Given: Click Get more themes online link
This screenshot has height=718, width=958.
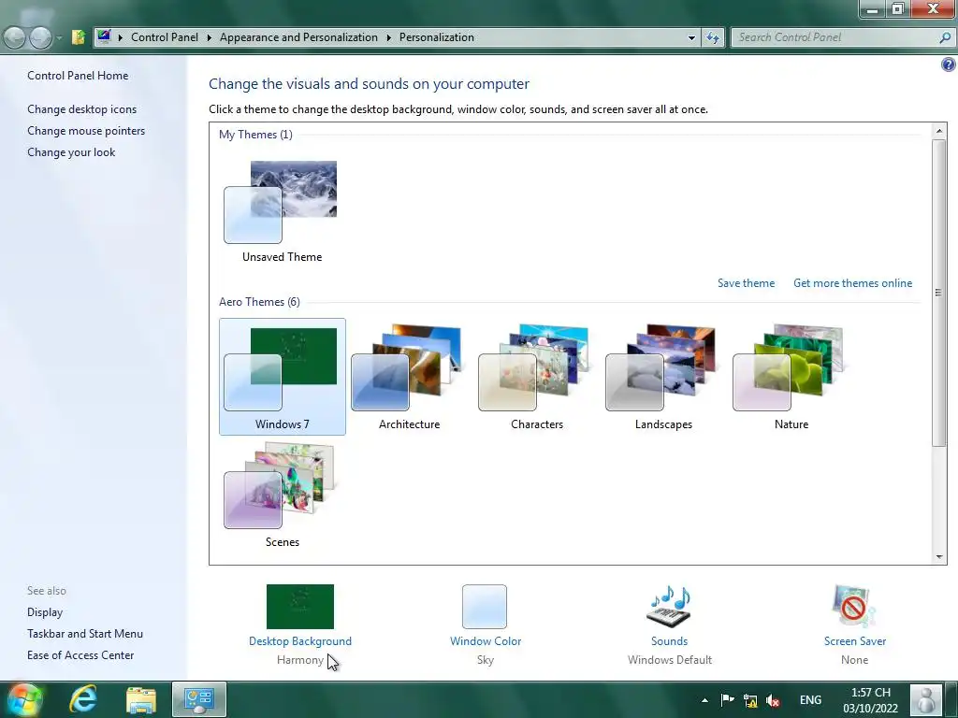Looking at the screenshot, I should (x=852, y=283).
